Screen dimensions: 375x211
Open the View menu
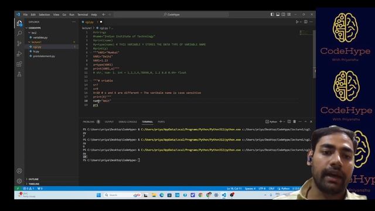tap(56, 15)
